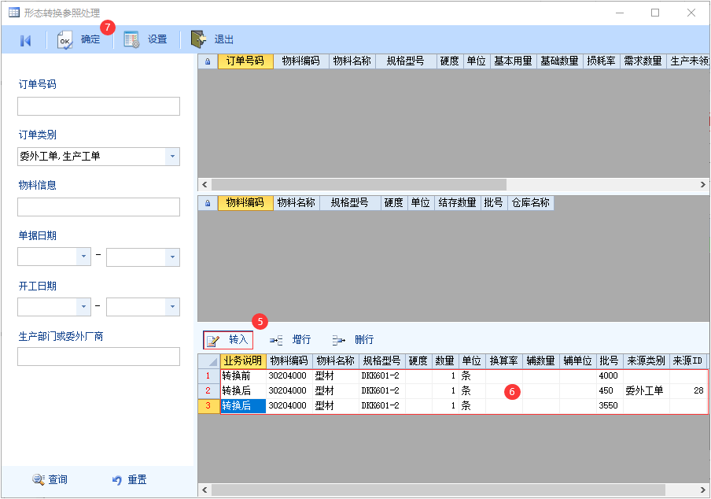711x499 pixels.
Task: Expand the 订单类别 dropdown
Action: tap(172, 157)
